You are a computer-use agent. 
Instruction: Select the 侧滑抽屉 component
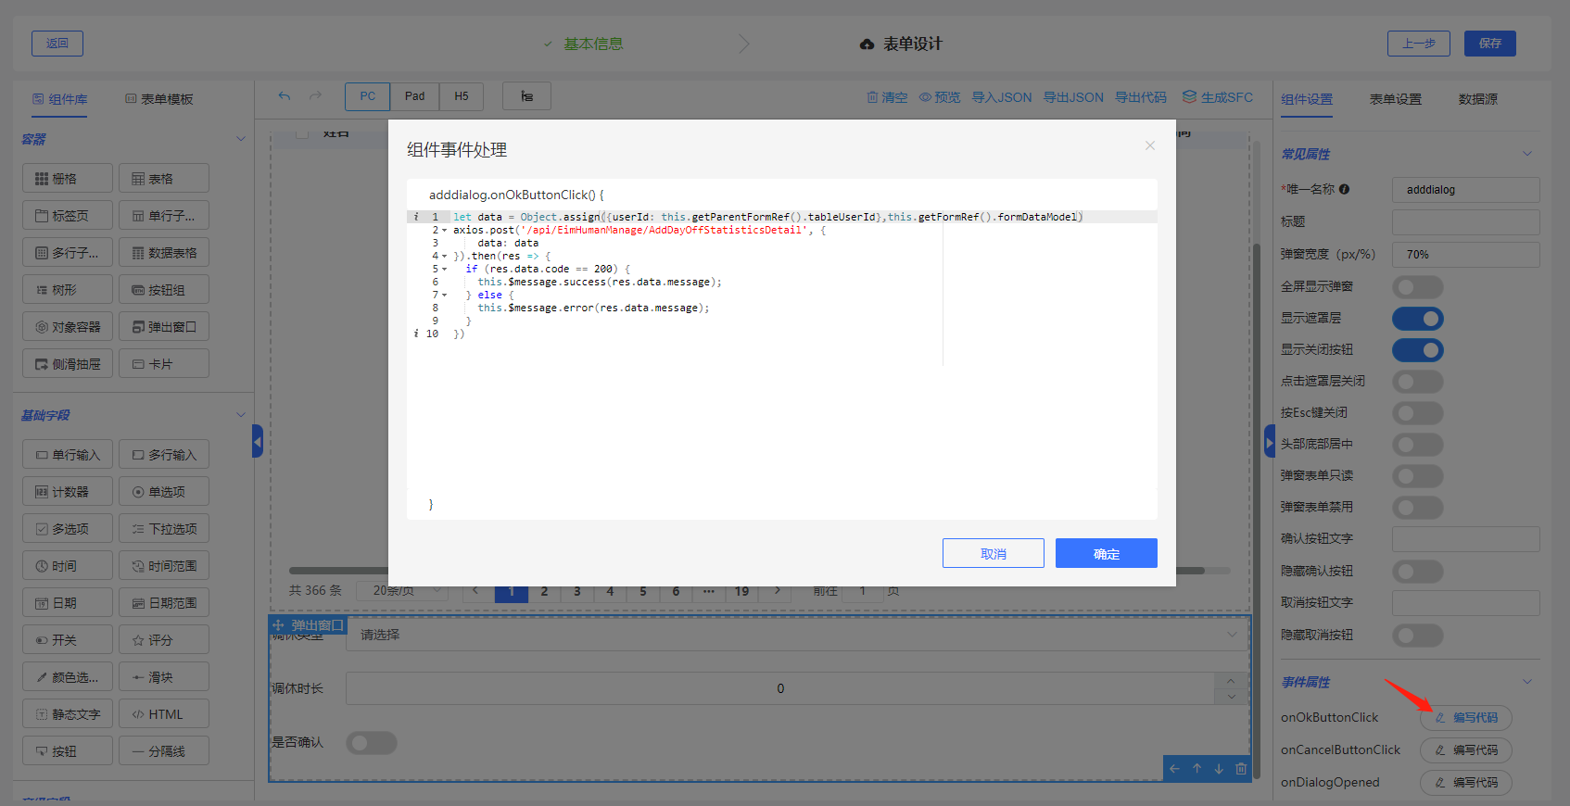coord(68,363)
